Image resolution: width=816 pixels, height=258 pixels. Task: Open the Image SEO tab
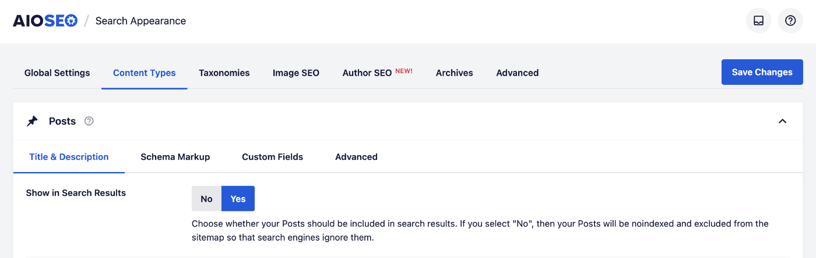coord(296,73)
